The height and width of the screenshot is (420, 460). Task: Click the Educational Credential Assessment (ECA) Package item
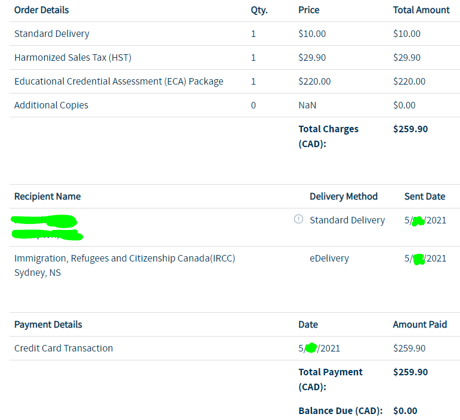(x=119, y=82)
